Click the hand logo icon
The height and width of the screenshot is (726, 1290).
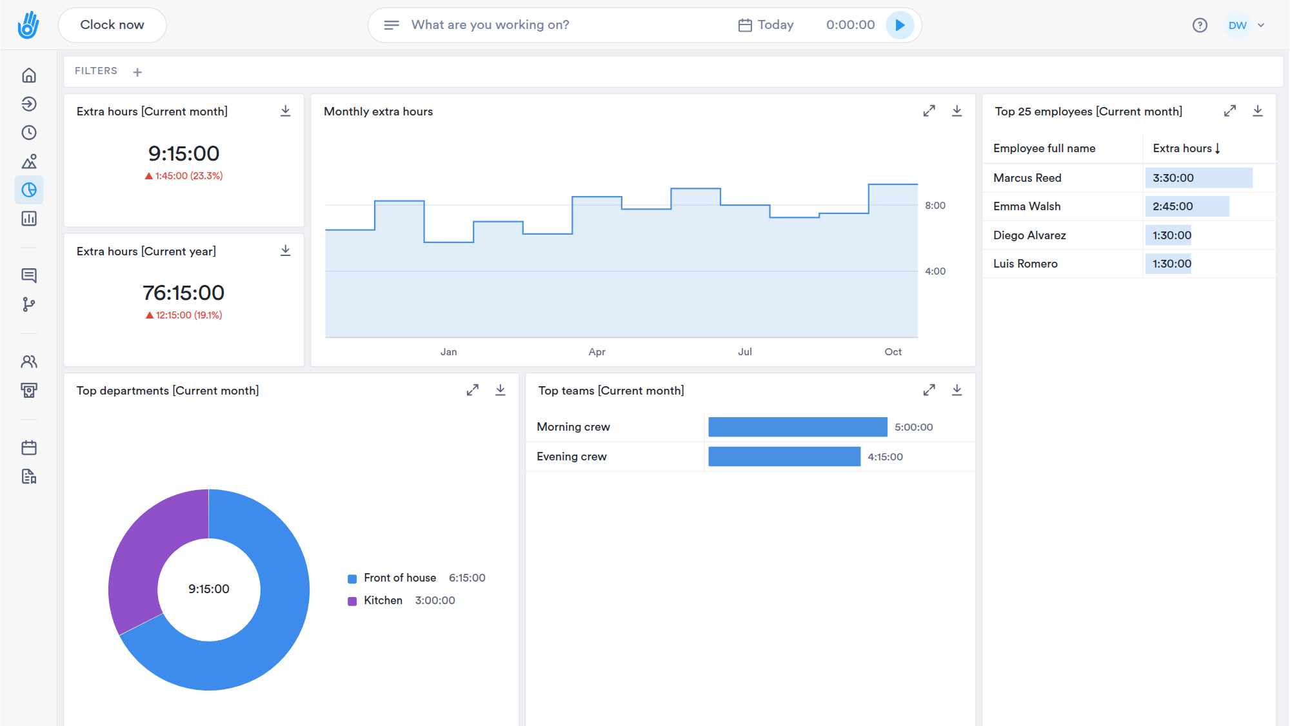(x=28, y=25)
